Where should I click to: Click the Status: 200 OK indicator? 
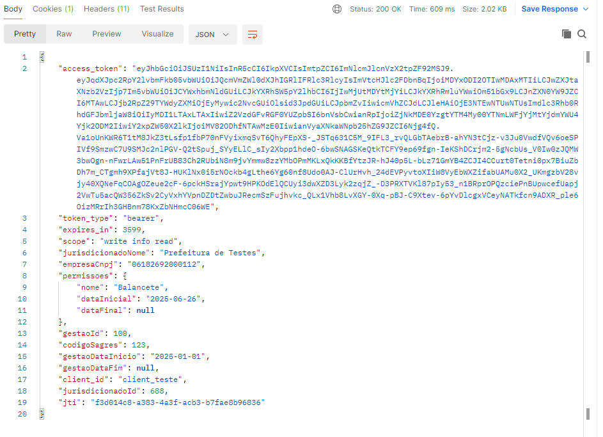click(375, 9)
